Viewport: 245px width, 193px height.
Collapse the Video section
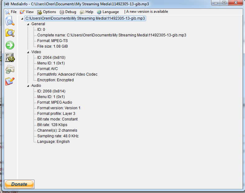[28, 52]
